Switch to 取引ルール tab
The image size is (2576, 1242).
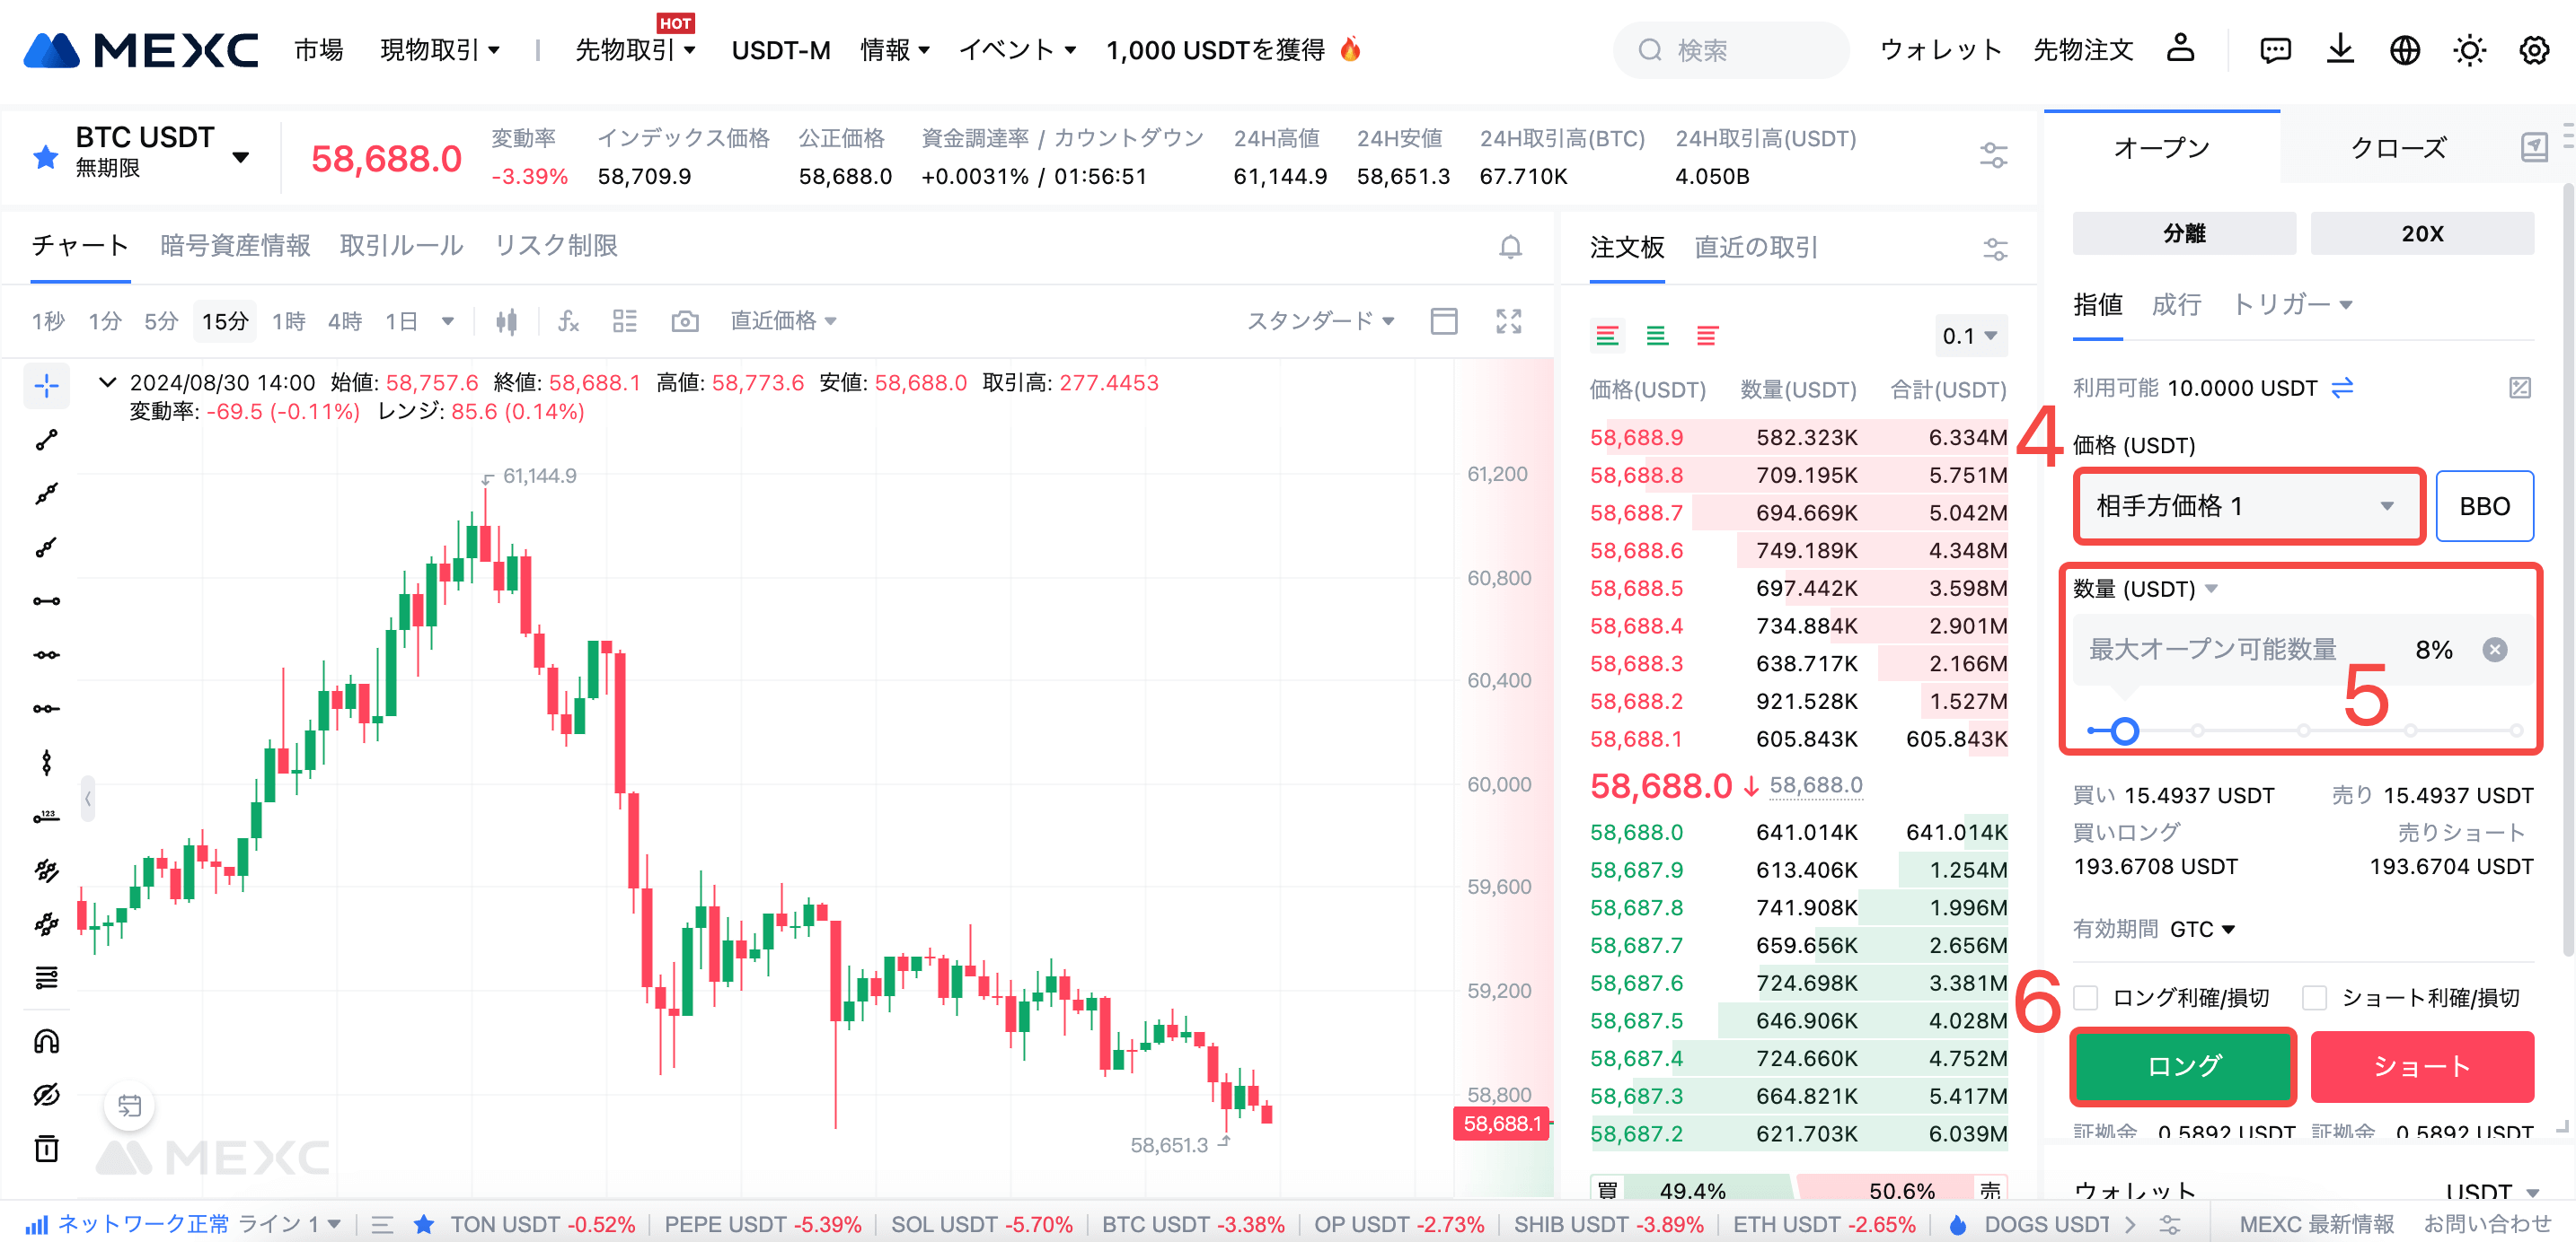(x=402, y=246)
